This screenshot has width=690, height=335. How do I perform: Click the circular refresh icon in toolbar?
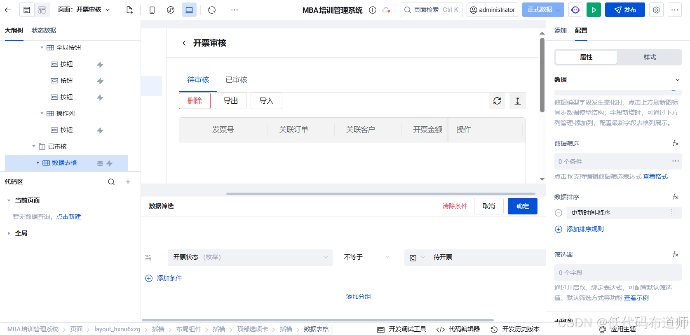click(x=212, y=10)
